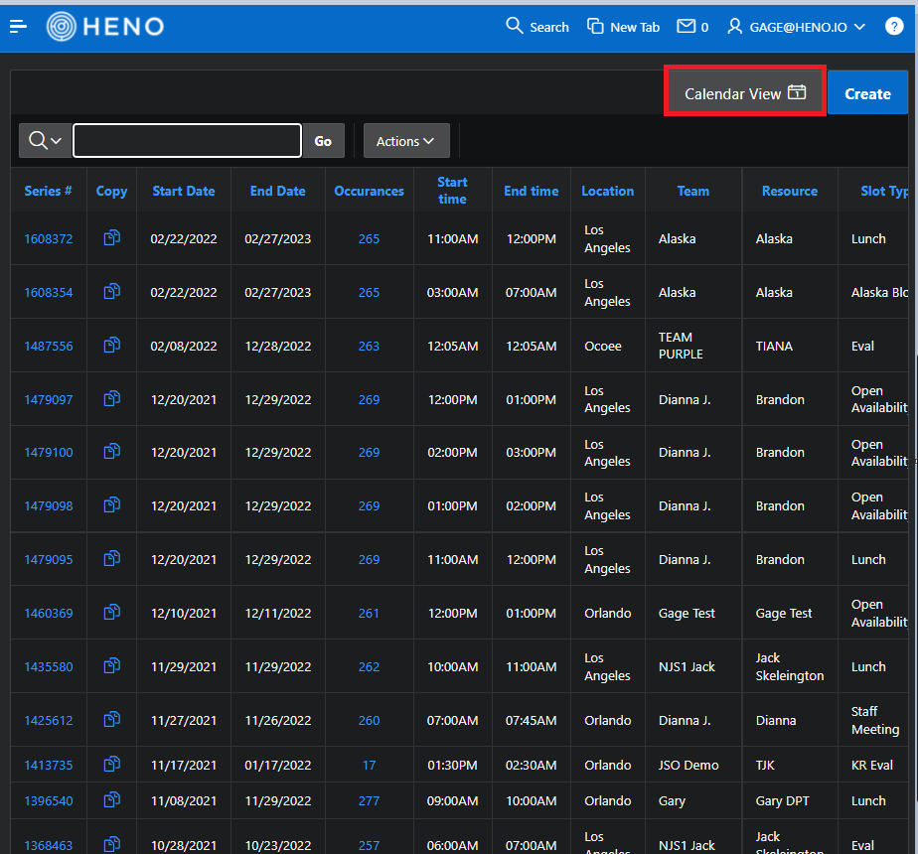Click the copy icon for series 1460369
This screenshot has height=854, width=918.
[x=111, y=613]
